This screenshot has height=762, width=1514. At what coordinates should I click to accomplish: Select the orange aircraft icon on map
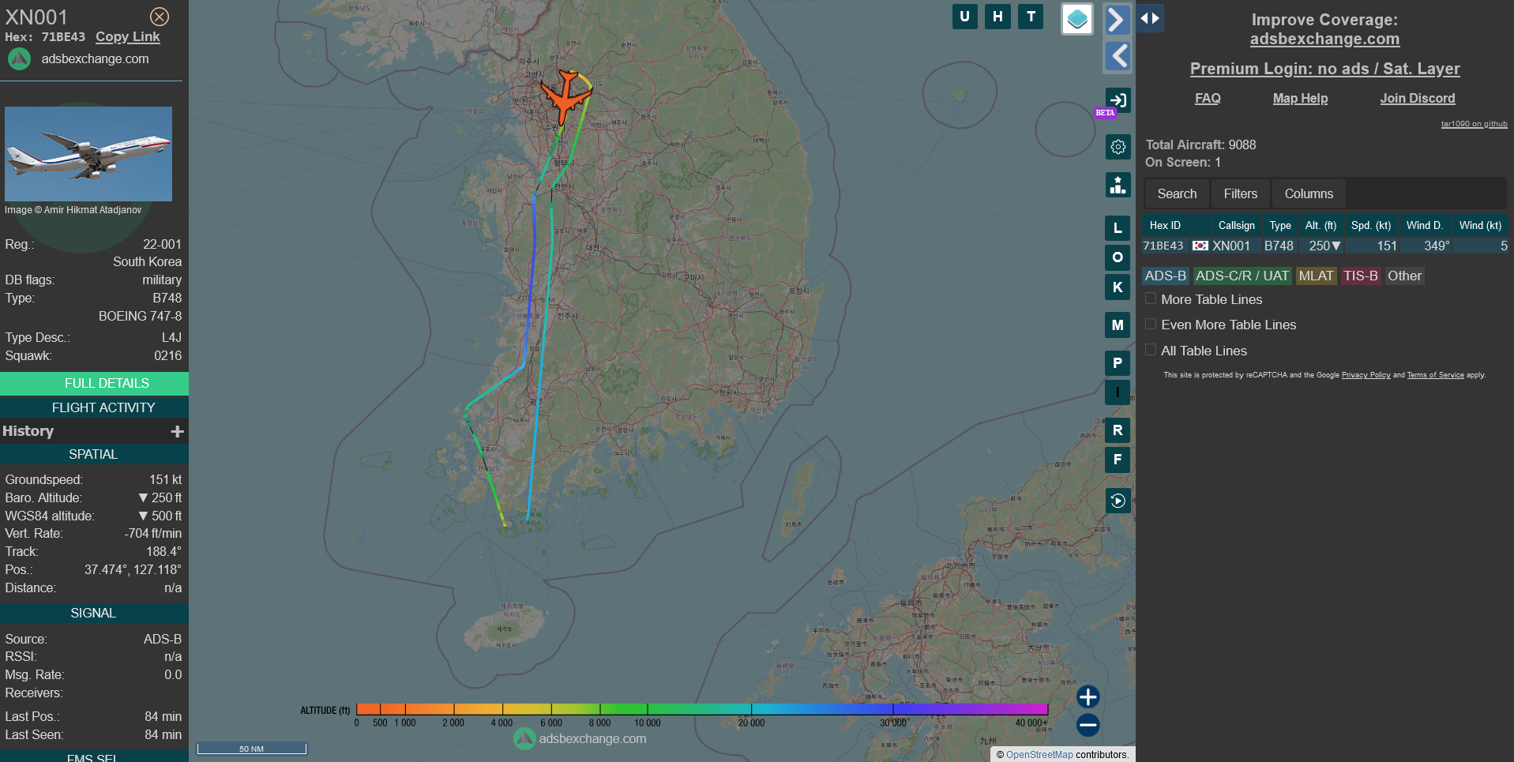(x=565, y=96)
